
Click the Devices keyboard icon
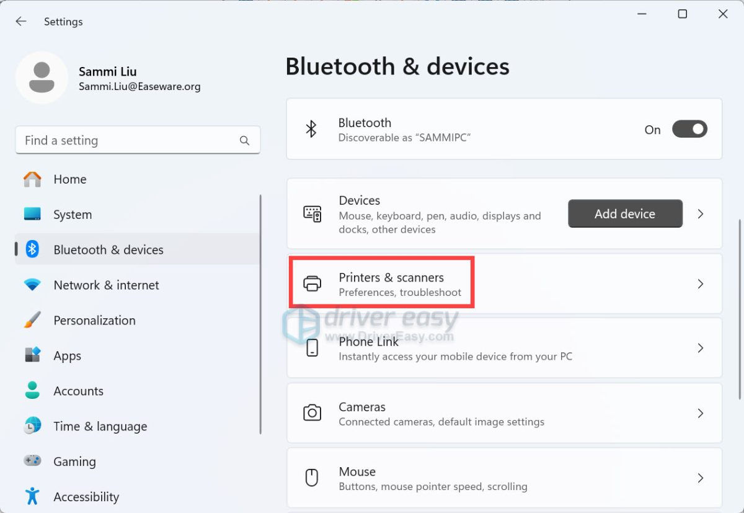pos(312,214)
